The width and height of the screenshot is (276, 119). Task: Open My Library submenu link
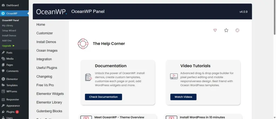click(x=8, y=26)
